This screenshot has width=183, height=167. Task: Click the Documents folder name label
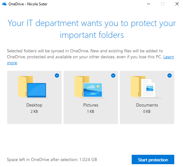pos(147,105)
